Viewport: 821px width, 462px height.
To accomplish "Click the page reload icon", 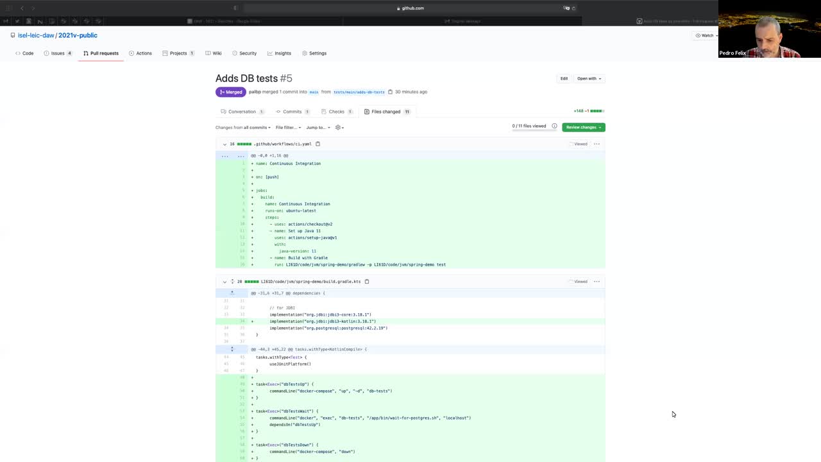I will tap(573, 8).
